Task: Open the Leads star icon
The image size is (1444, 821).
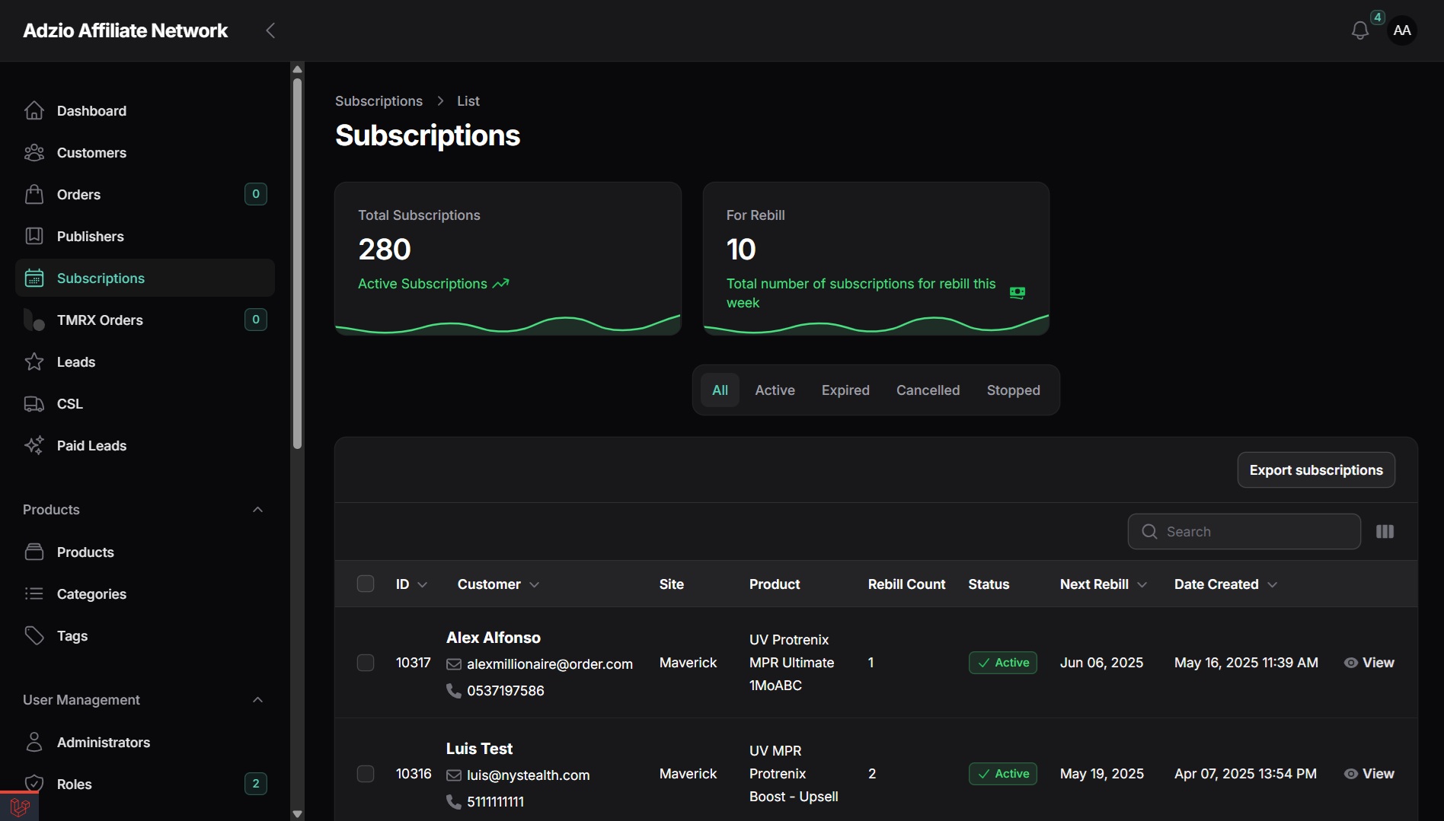Action: 34,361
